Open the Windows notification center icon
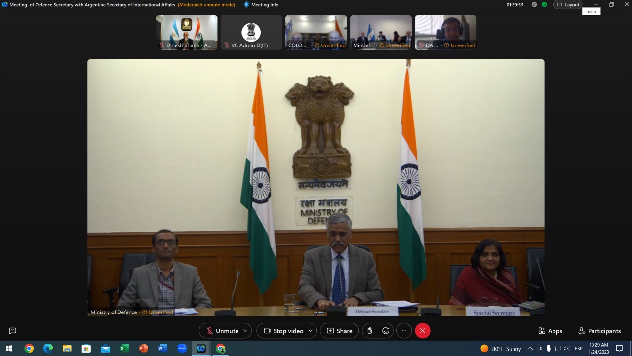The image size is (632, 356). [x=620, y=349]
